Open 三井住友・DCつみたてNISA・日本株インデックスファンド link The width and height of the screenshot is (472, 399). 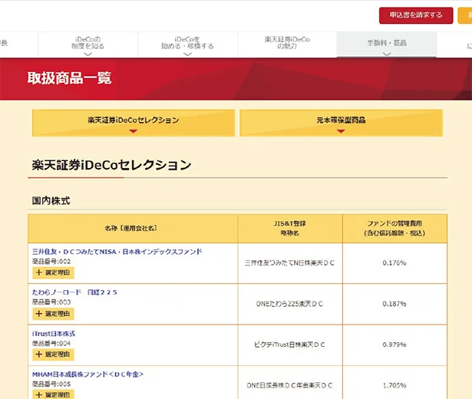117,252
